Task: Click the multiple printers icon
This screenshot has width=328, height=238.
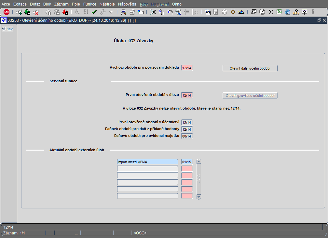Action: coord(132,12)
